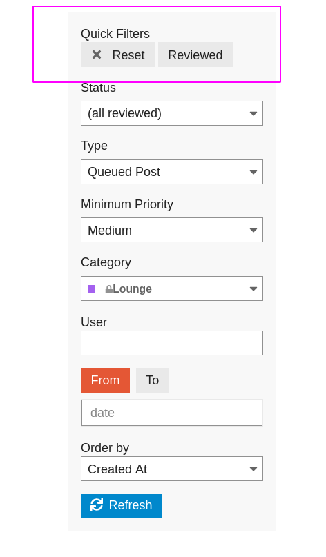Click the Order by caret arrow
The width and height of the screenshot is (326, 557).
coord(253,469)
